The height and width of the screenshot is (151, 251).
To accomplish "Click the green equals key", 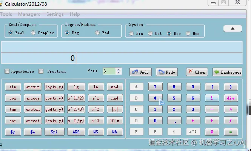I will click(x=231, y=132).
